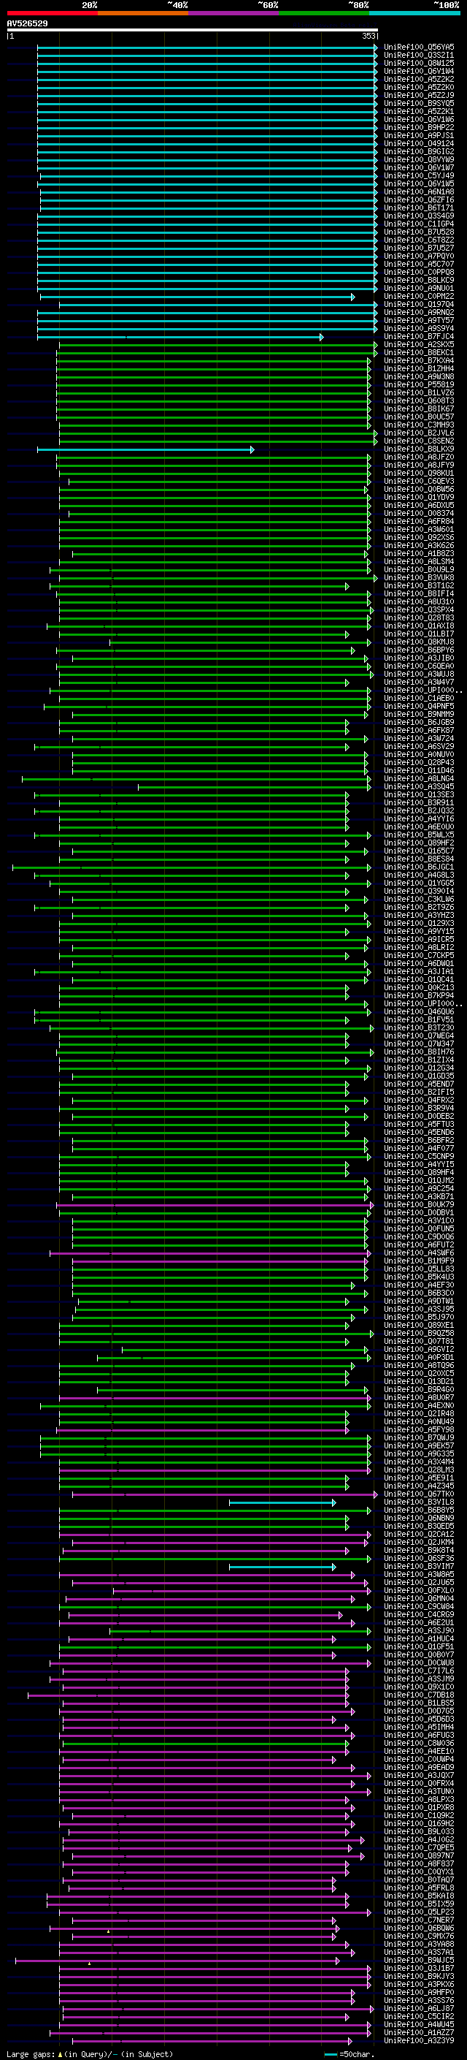
Task: Click UniRef100_O49124 label
Action: (x=419, y=144)
